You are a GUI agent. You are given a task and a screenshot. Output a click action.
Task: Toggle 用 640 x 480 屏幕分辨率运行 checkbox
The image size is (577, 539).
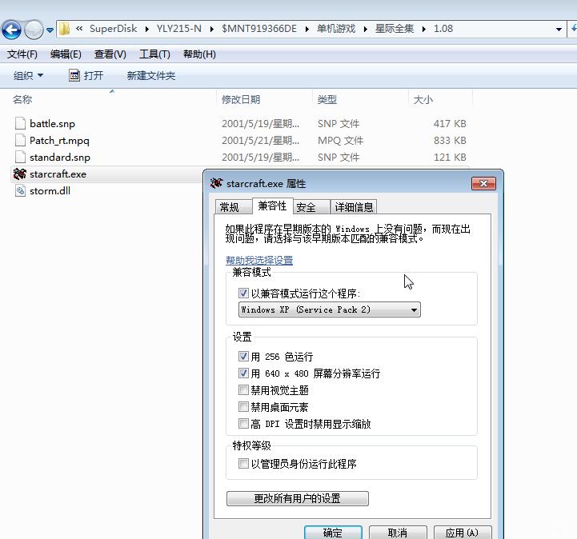pos(243,373)
